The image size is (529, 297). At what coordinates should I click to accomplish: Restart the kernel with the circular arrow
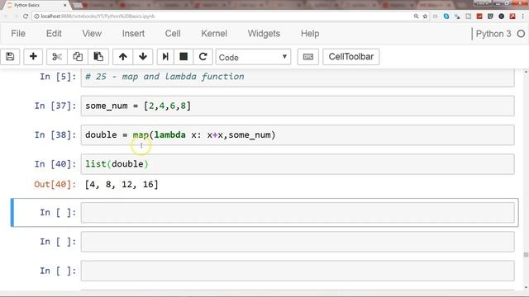pos(203,57)
